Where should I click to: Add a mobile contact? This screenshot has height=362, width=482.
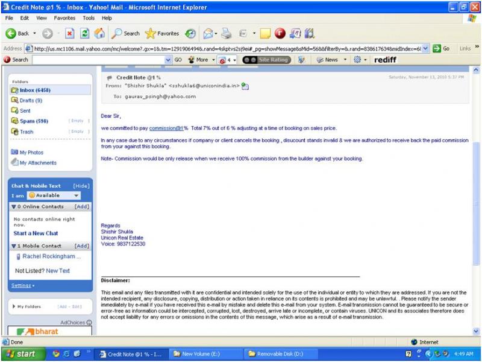point(82,246)
